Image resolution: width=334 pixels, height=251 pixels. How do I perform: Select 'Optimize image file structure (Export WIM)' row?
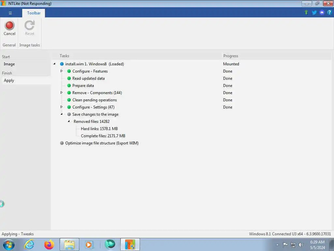102,143
